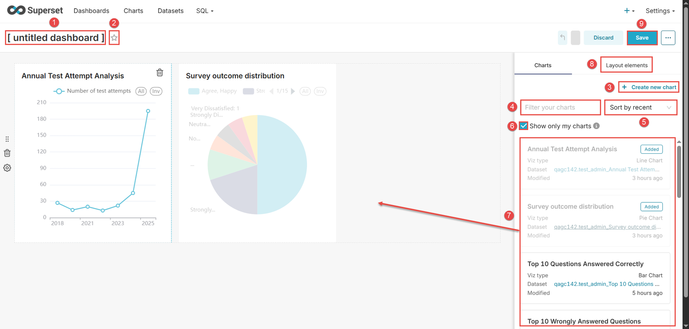Click info icon next to Show only my charts

pos(596,126)
